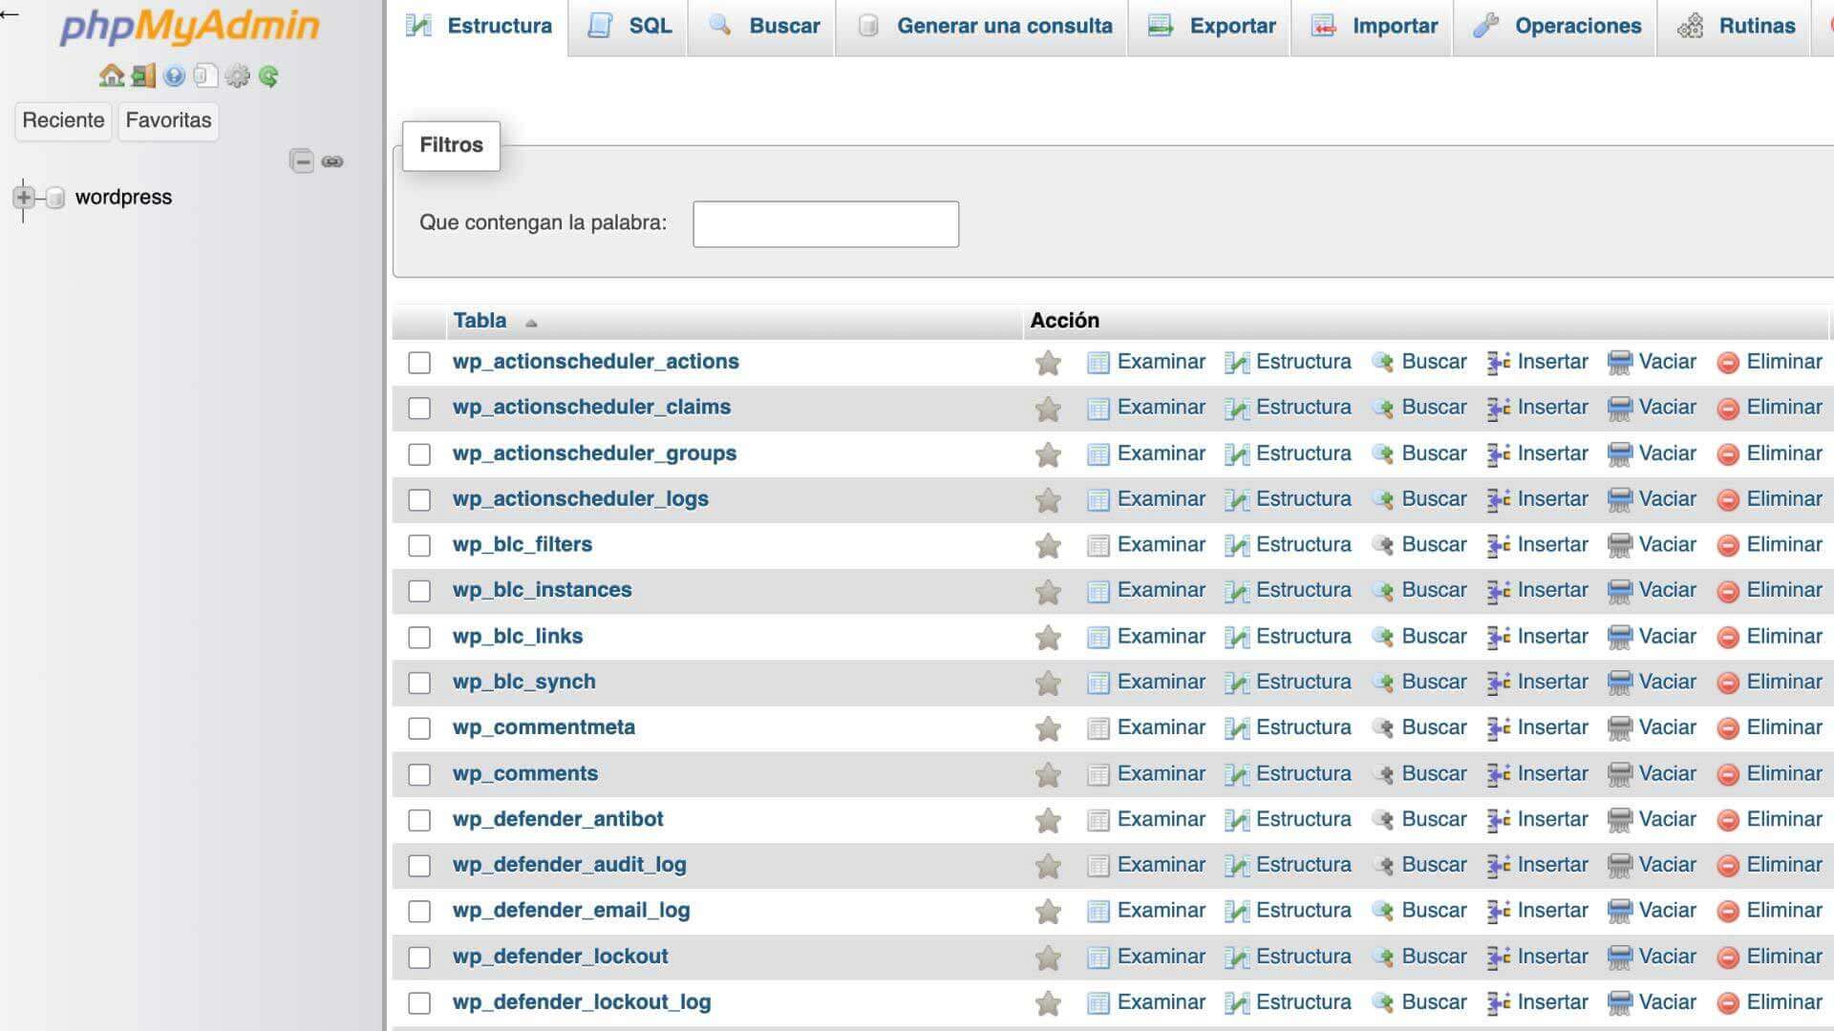The height and width of the screenshot is (1031, 1834).
Task: Open the wp_commentmeta table link
Action: (544, 727)
